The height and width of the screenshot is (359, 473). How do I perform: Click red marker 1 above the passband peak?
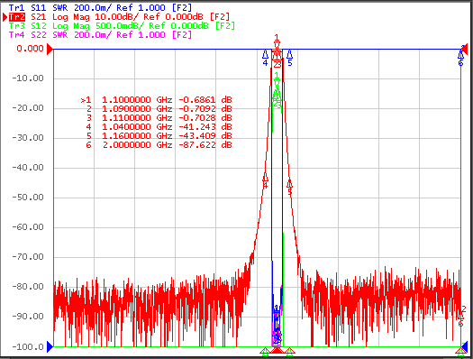(x=277, y=41)
